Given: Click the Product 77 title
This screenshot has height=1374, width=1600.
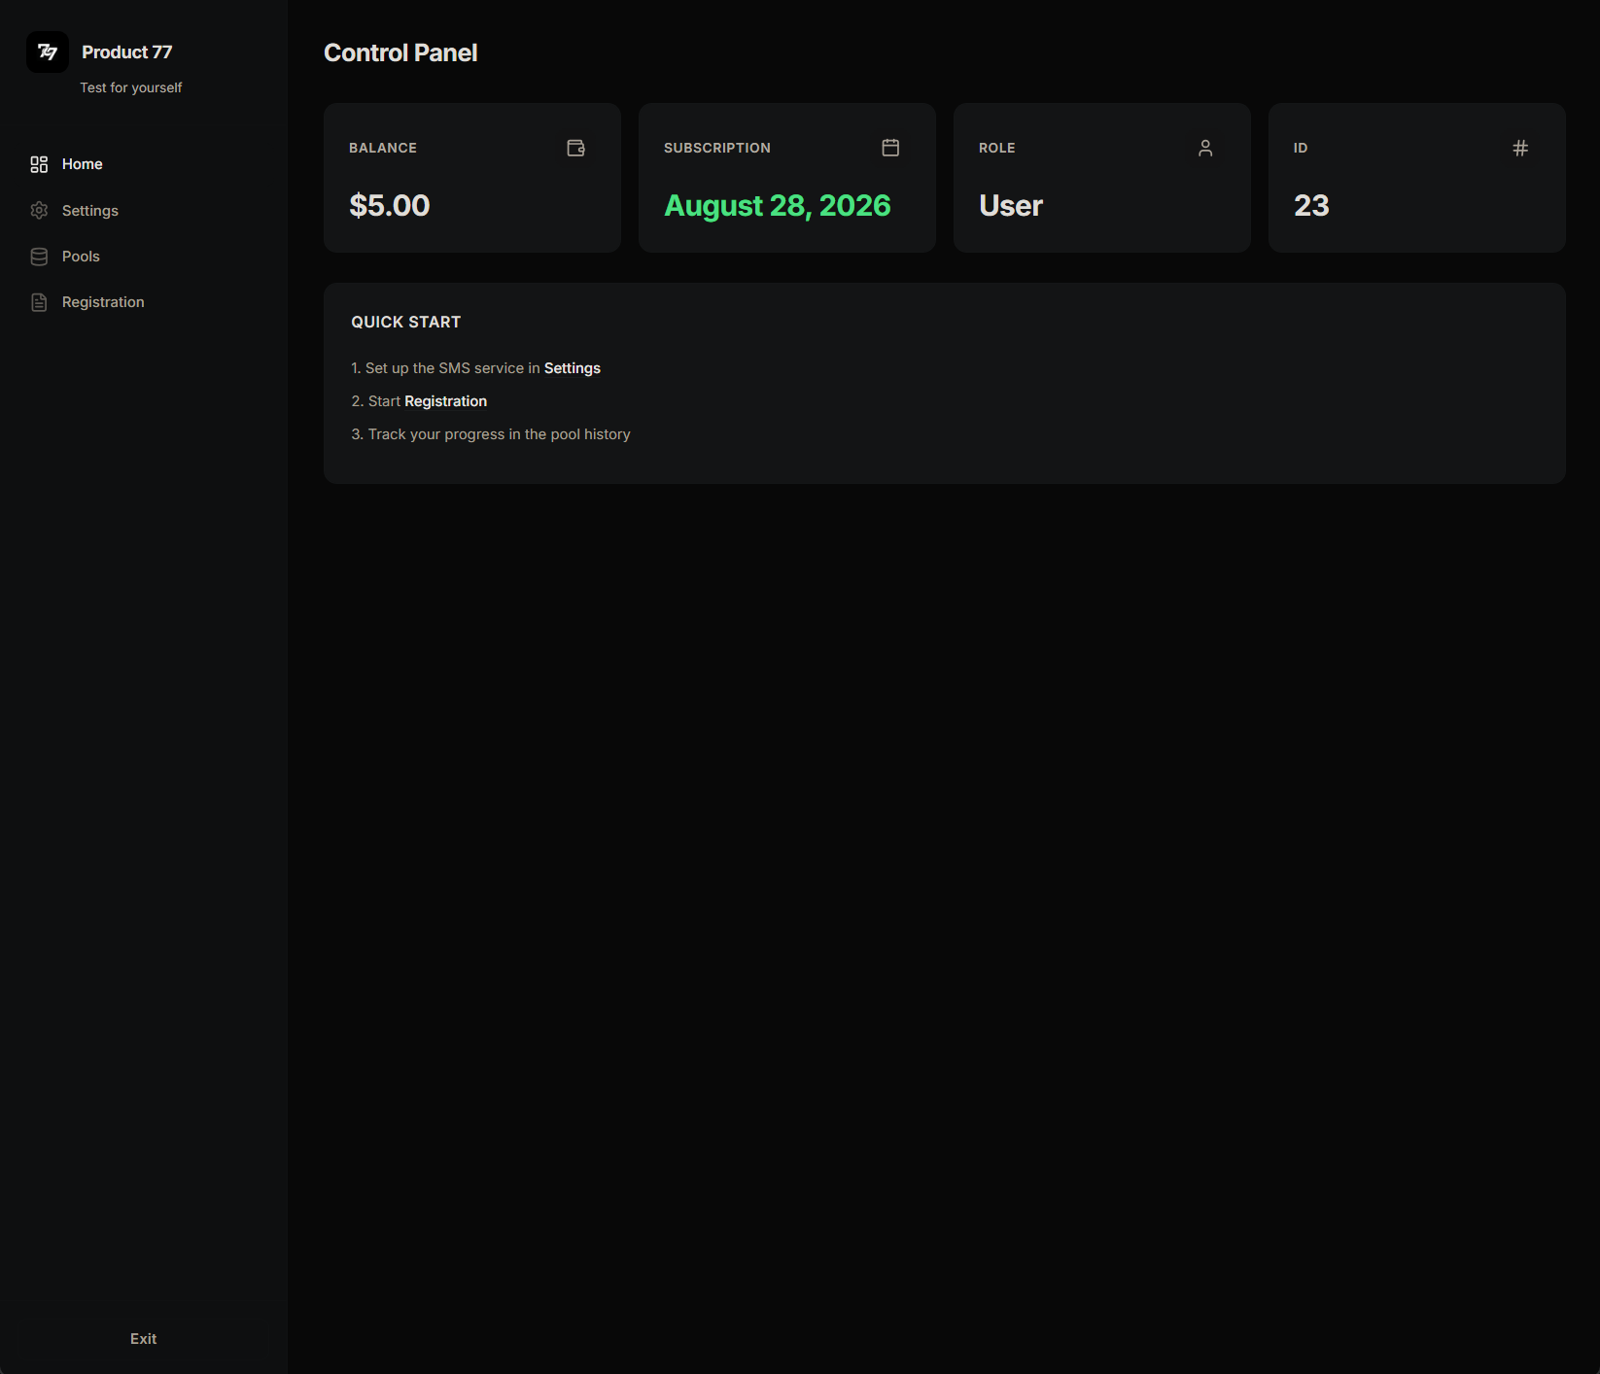Looking at the screenshot, I should tap(127, 52).
